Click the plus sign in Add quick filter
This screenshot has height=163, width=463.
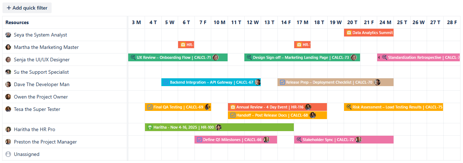[9, 8]
